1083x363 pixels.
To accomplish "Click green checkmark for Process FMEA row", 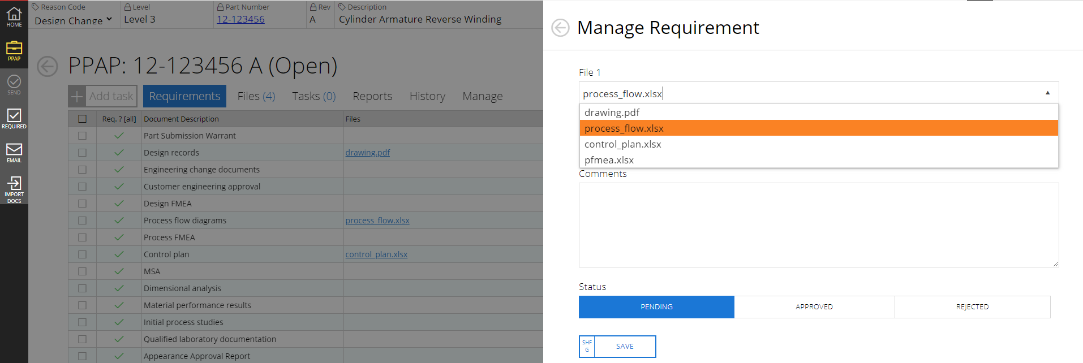I will (119, 237).
